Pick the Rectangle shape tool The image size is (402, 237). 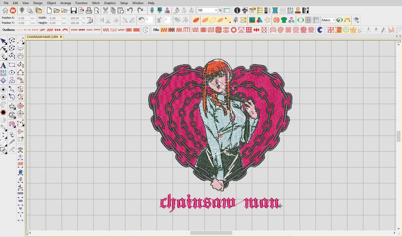[x=12, y=65]
